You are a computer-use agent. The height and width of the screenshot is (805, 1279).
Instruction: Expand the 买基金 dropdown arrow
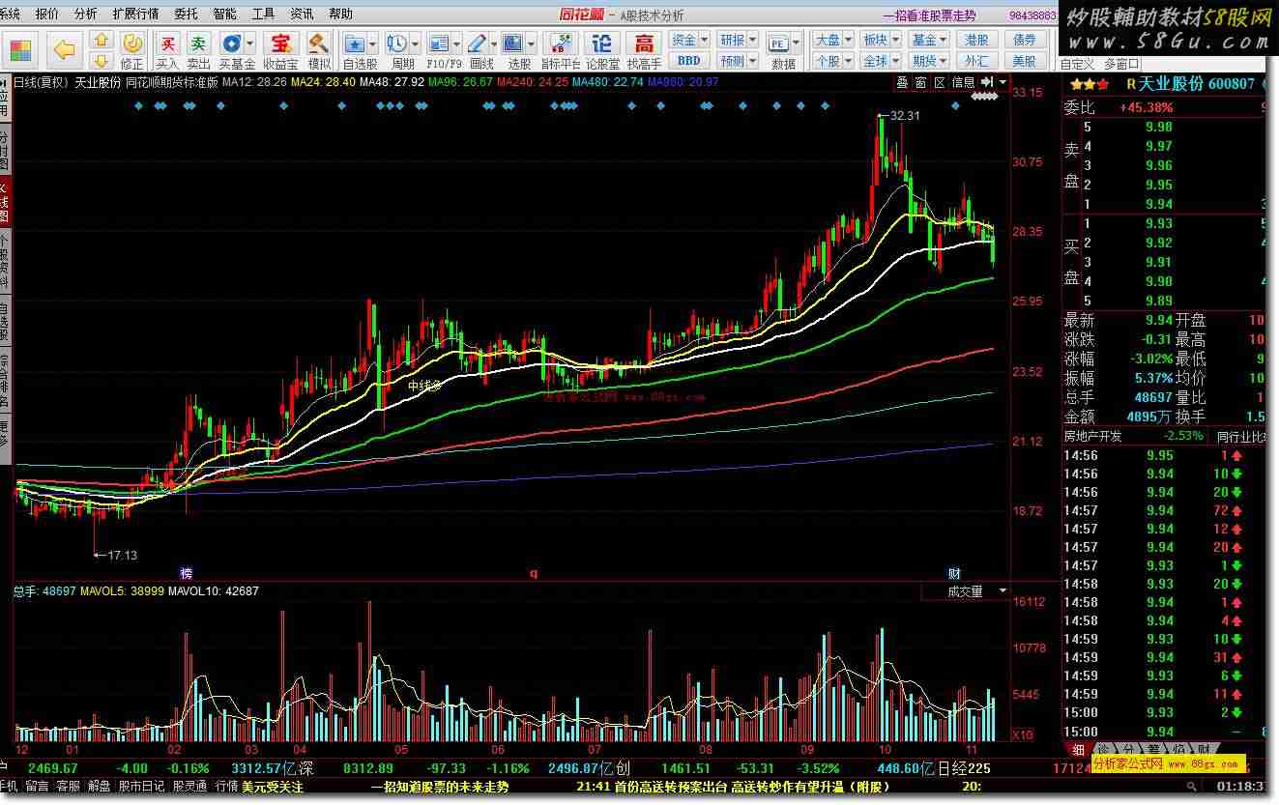tap(250, 43)
